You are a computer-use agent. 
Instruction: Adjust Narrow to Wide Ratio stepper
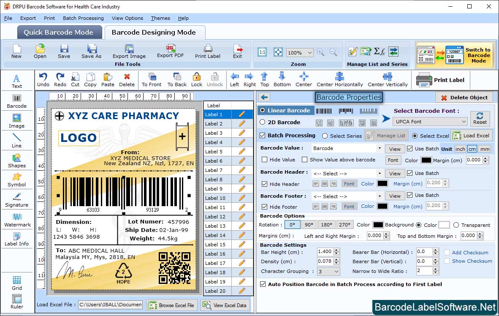(x=436, y=271)
